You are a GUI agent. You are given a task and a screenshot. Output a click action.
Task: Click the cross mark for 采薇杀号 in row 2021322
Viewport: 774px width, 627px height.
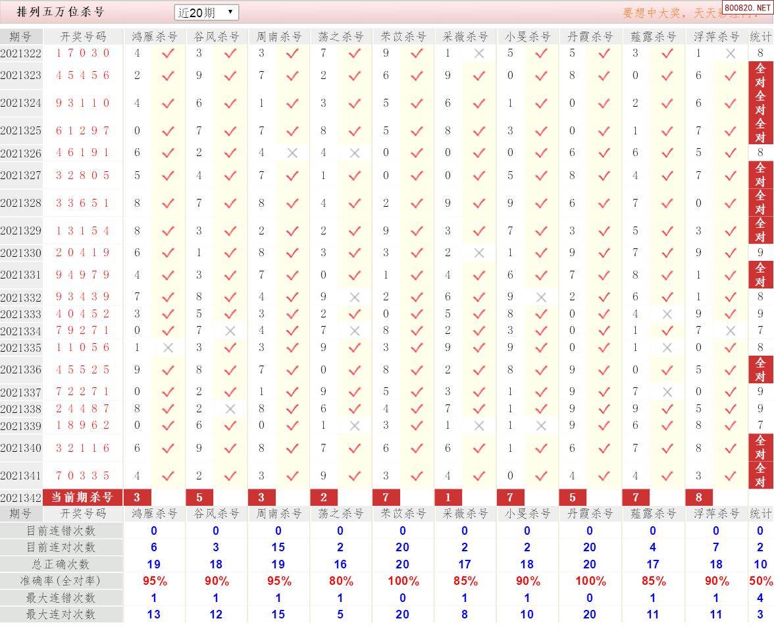click(x=479, y=53)
